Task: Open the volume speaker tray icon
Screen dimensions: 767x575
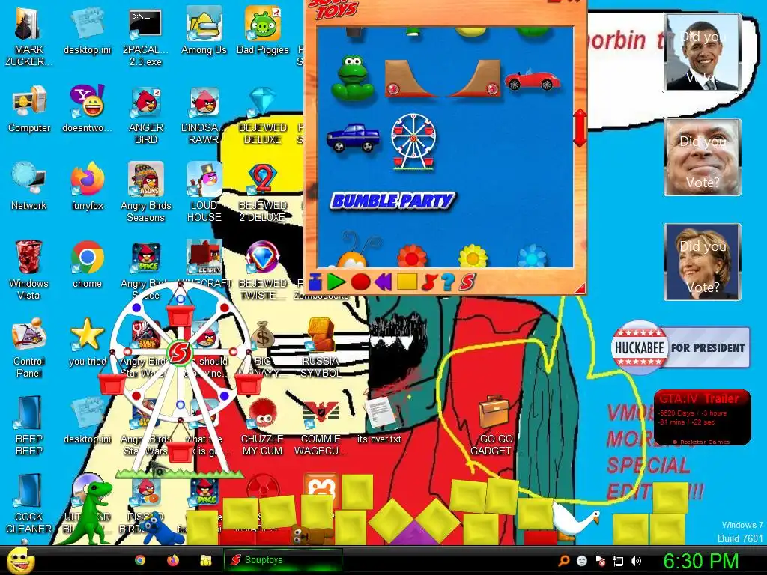Action: [636, 561]
